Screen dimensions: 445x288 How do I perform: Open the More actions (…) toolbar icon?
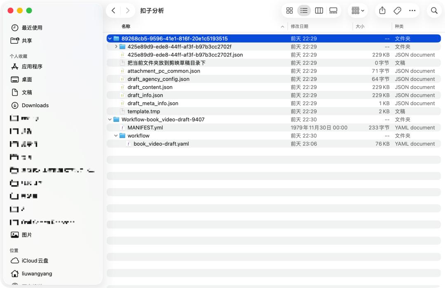[412, 10]
